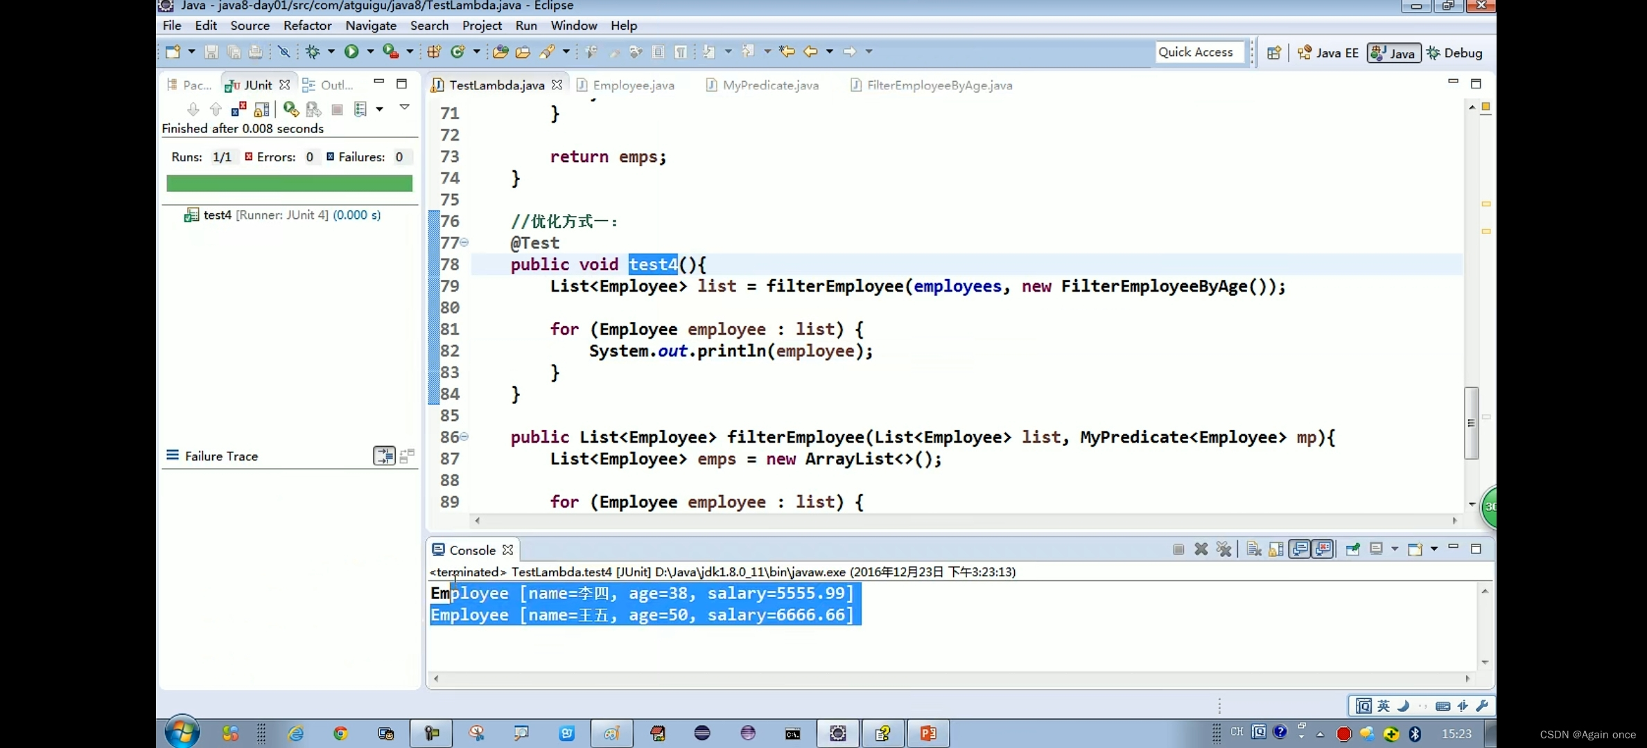Viewport: 1647px width, 748px height.
Task: Open the Navigate menu
Action: click(371, 26)
